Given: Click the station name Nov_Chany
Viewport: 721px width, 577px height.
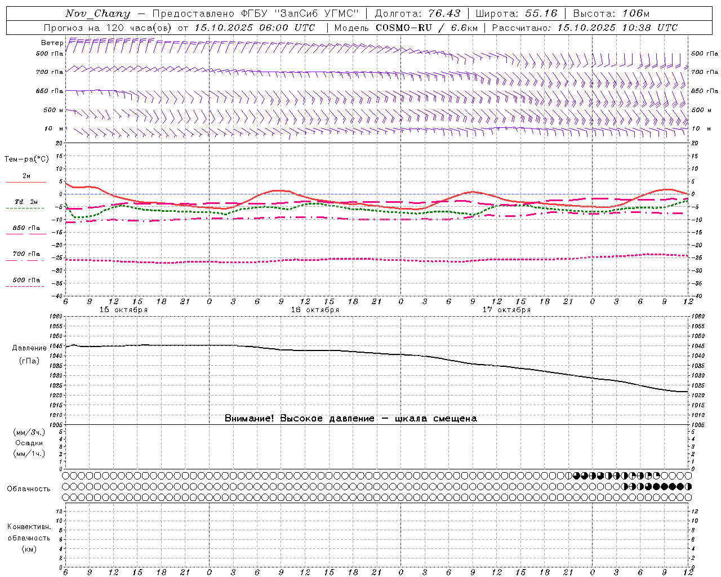Looking at the screenshot, I should pyautogui.click(x=97, y=14).
